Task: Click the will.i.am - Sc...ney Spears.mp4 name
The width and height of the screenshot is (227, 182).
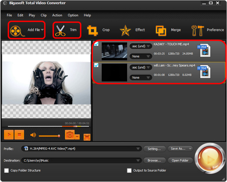Action: [x=174, y=66]
